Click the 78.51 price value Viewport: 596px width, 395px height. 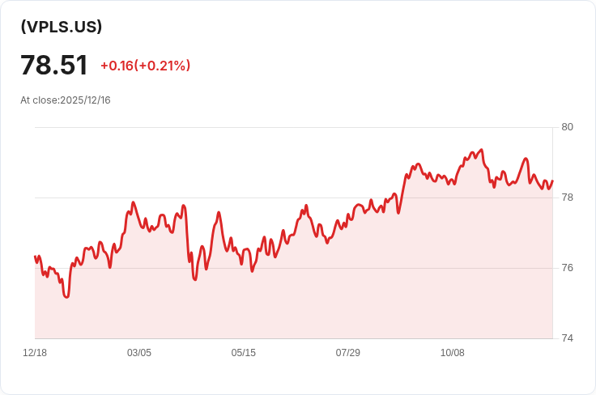[54, 65]
